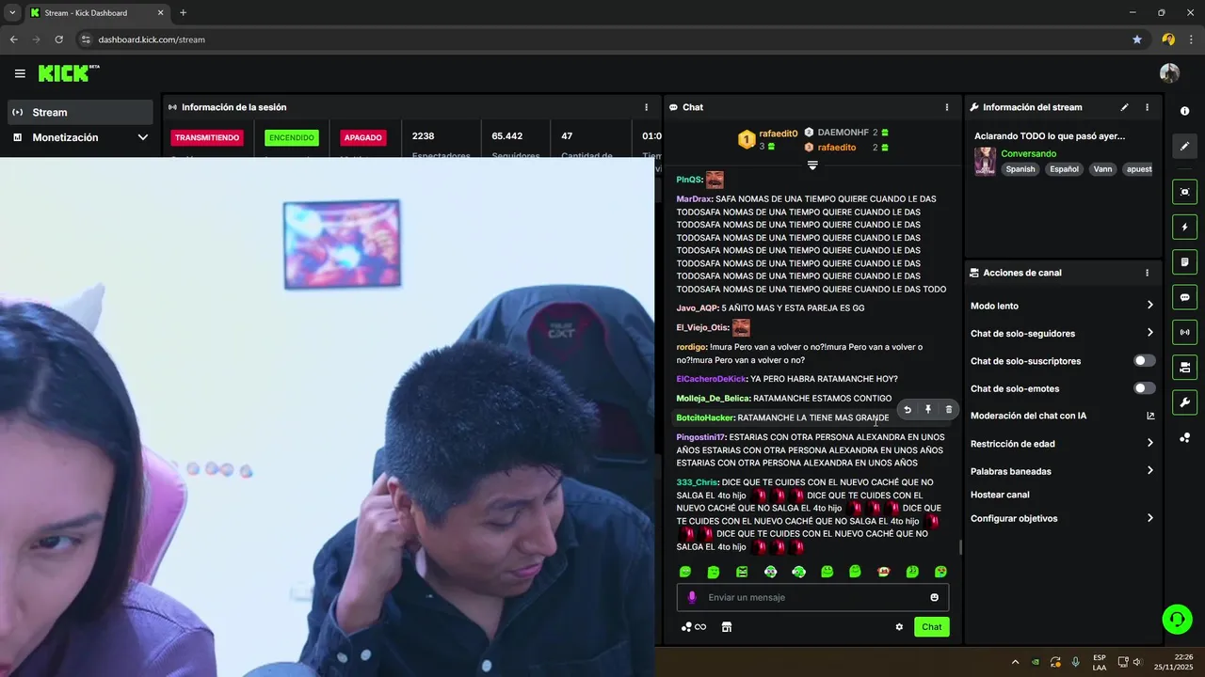Open the browser tab search dropdown
Image resolution: width=1205 pixels, height=677 pixels.
12,13
